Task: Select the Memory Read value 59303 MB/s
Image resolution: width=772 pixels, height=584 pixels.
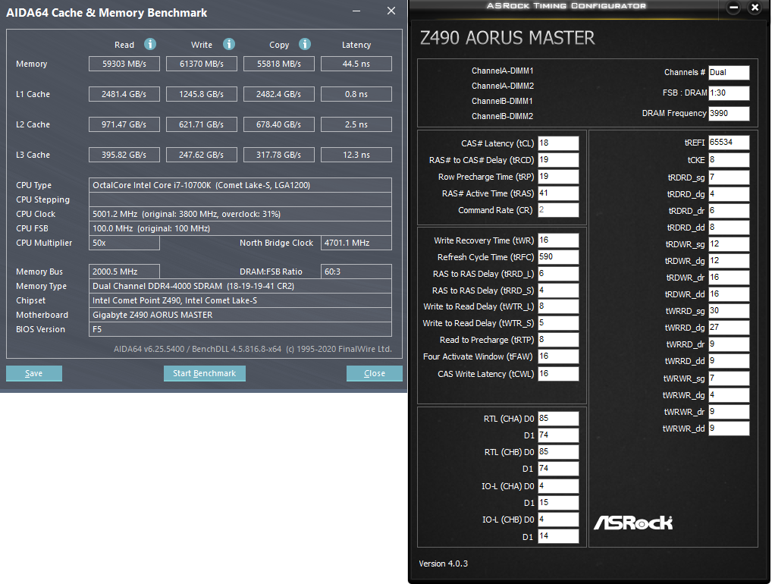Action: [x=124, y=64]
